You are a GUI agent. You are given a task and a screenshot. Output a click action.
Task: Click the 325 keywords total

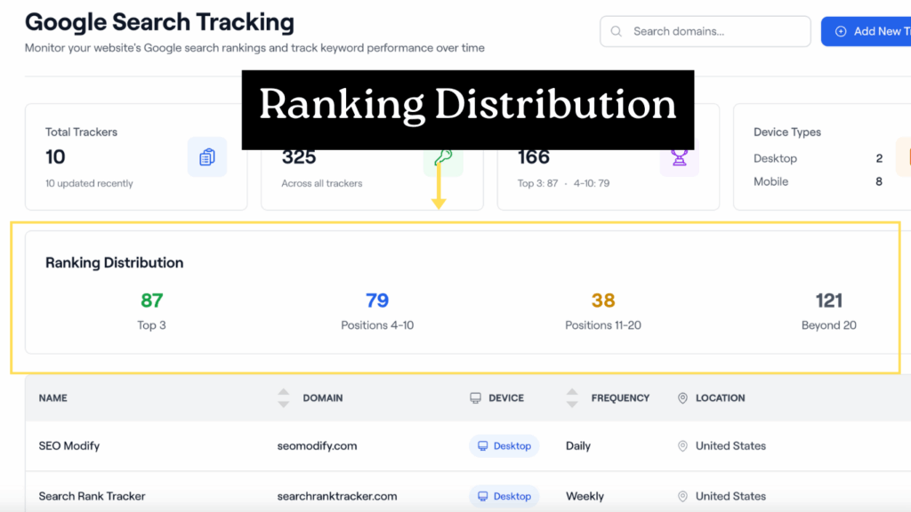[299, 157]
